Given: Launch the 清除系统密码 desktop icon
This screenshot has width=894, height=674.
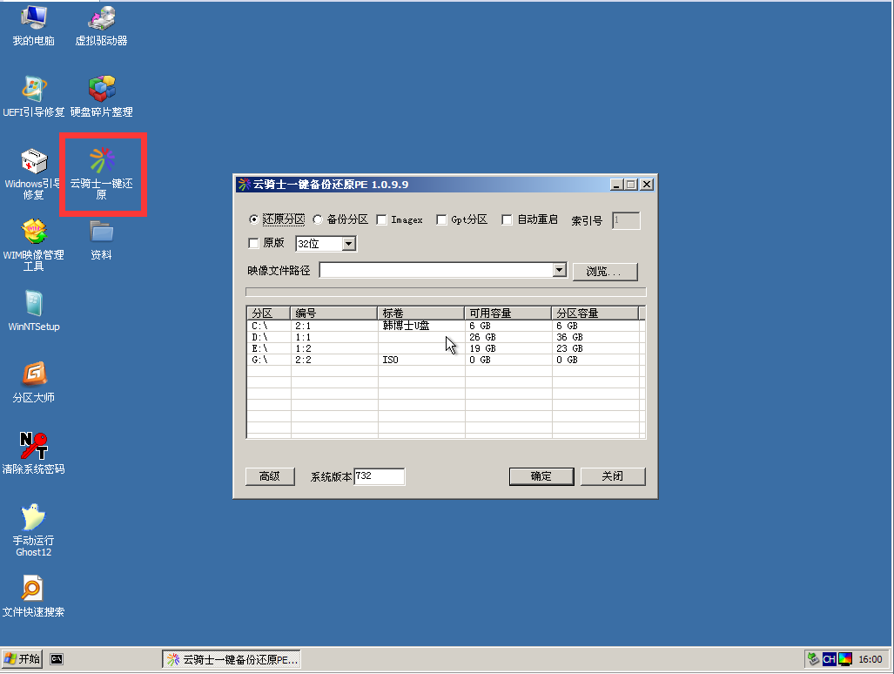Looking at the screenshot, I should point(33,447).
